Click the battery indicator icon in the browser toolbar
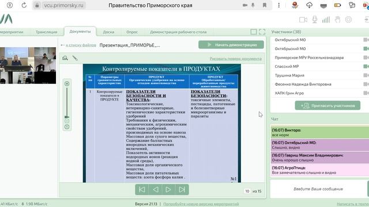The height and width of the screenshot is (207, 369). click(337, 5)
